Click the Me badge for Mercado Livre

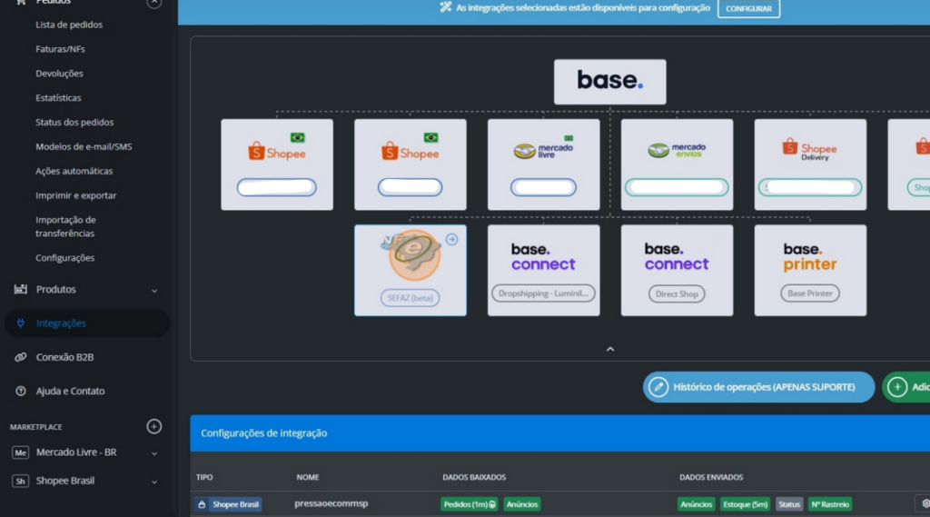tap(21, 452)
